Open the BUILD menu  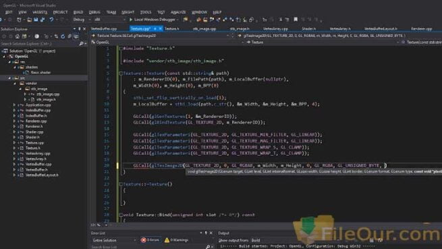78,12
